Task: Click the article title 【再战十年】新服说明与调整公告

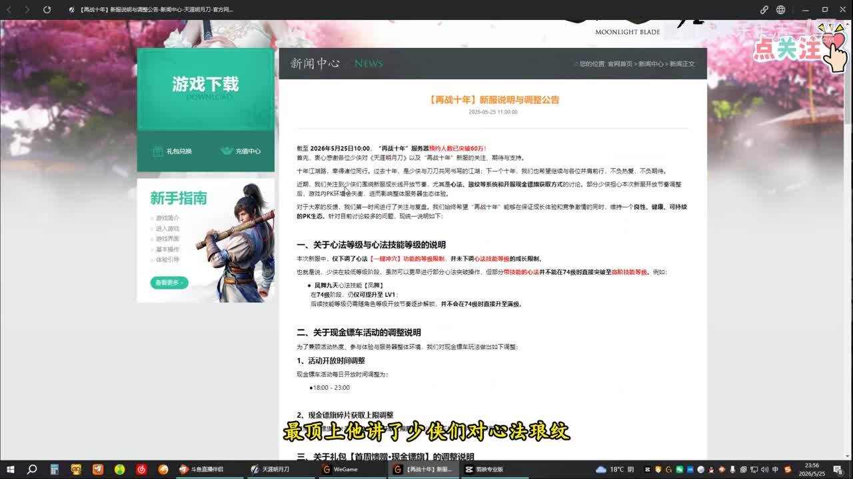Action: click(x=493, y=100)
